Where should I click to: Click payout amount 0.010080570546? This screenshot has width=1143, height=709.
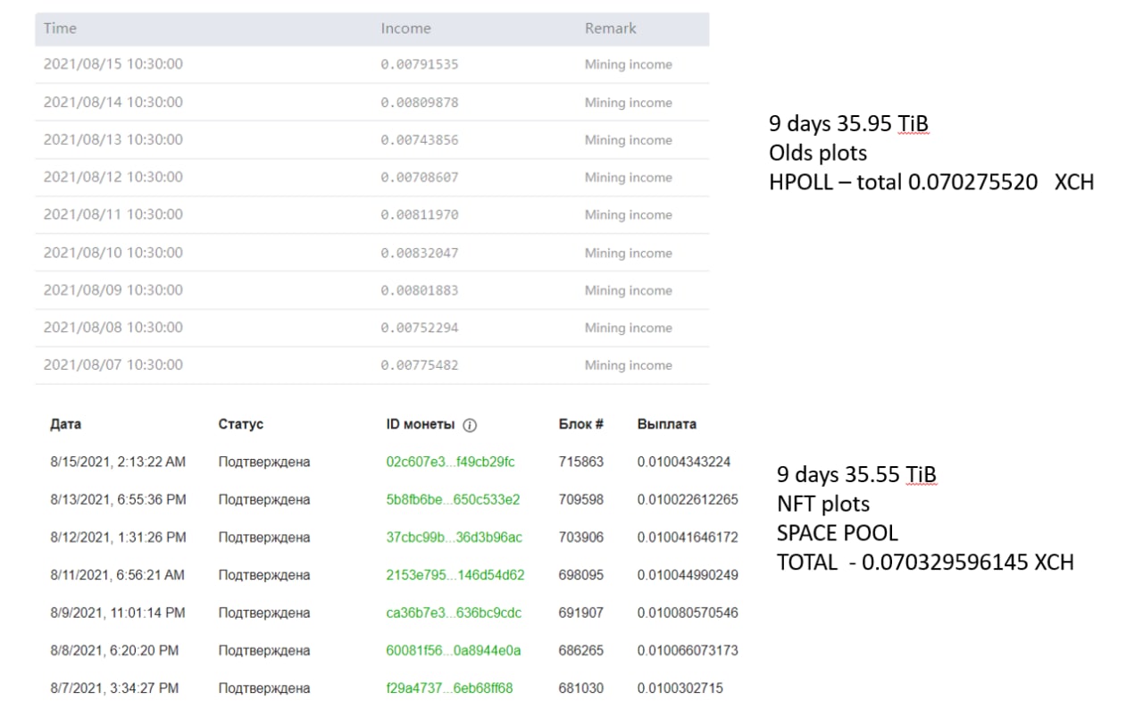[x=688, y=613]
